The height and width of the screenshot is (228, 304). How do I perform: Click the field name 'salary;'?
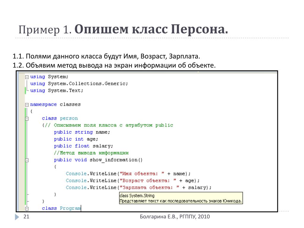[103, 146]
